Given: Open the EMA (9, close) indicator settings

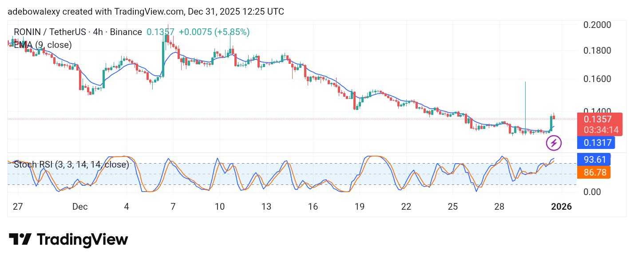Looking at the screenshot, I should click(42, 45).
